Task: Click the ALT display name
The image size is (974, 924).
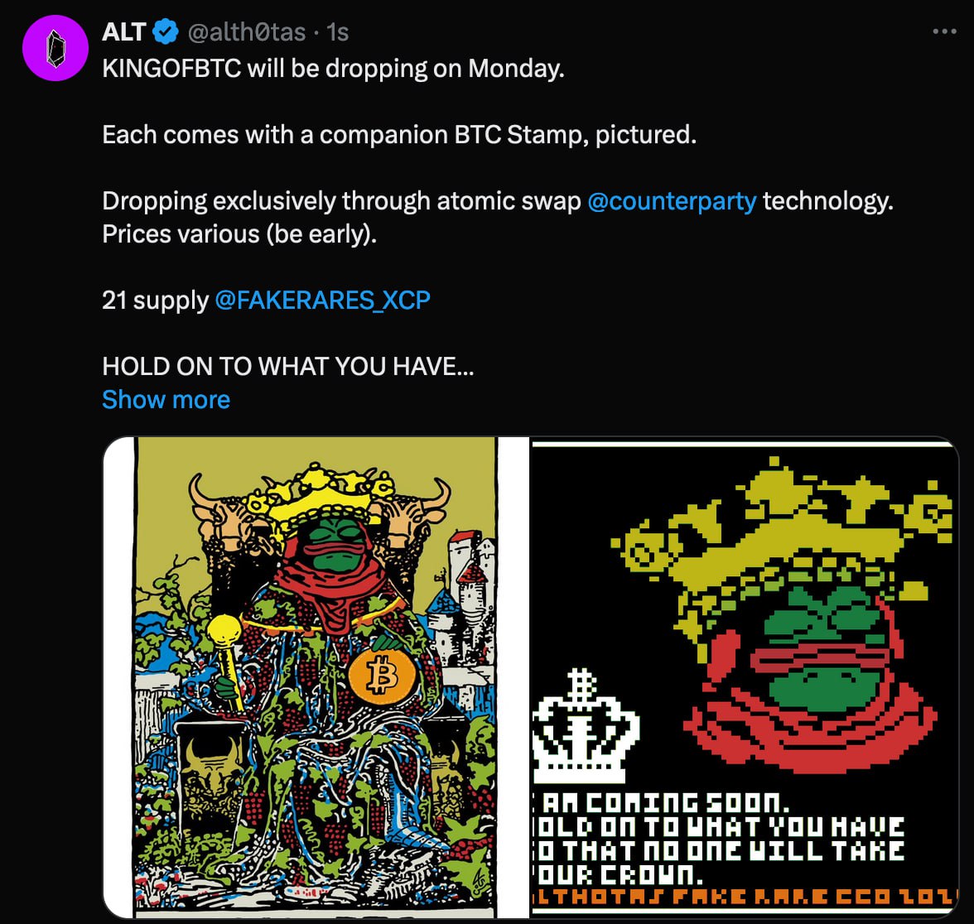Action: [124, 32]
